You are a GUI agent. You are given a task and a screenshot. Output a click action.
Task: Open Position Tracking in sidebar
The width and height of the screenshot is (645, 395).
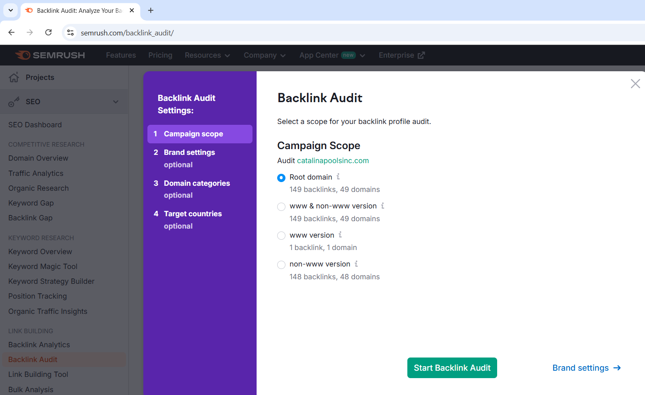pyautogui.click(x=37, y=296)
